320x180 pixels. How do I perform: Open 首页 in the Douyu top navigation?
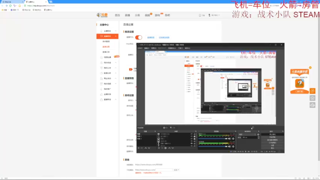[117, 15]
